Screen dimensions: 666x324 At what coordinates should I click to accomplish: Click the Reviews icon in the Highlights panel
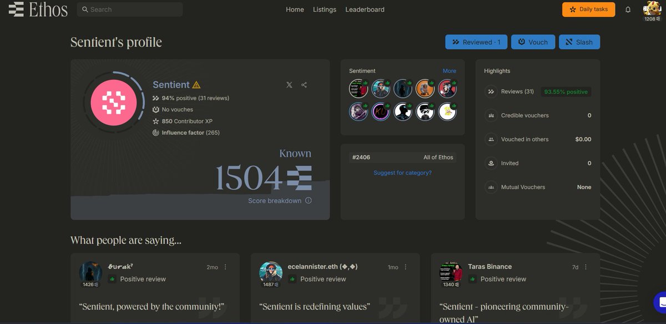[x=491, y=91]
